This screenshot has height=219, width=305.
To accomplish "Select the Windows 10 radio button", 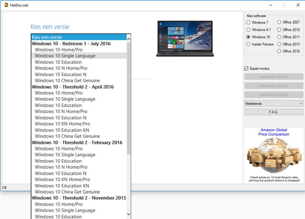I will (x=248, y=37).
